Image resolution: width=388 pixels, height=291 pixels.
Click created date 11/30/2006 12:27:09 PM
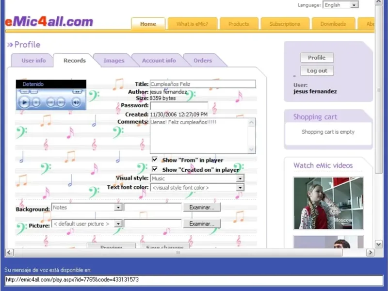pos(178,114)
